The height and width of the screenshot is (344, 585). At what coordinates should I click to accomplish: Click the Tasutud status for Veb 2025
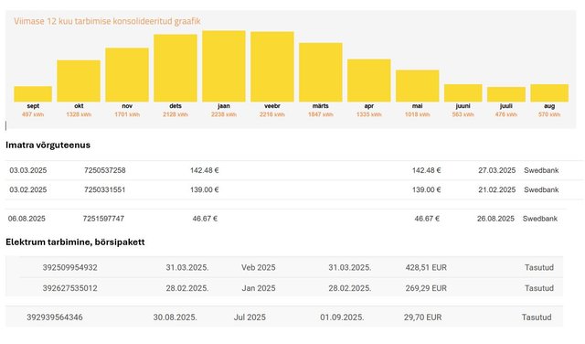point(538,267)
